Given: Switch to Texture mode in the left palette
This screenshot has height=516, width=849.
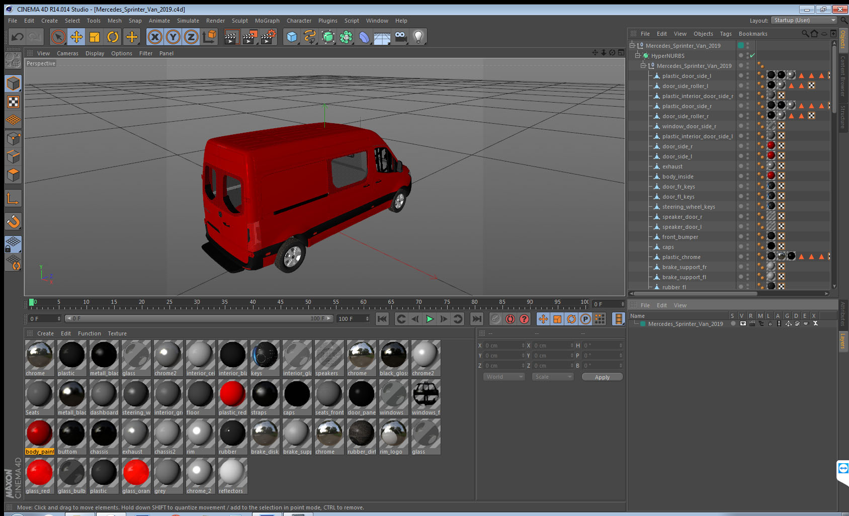Looking at the screenshot, I should click(13, 102).
